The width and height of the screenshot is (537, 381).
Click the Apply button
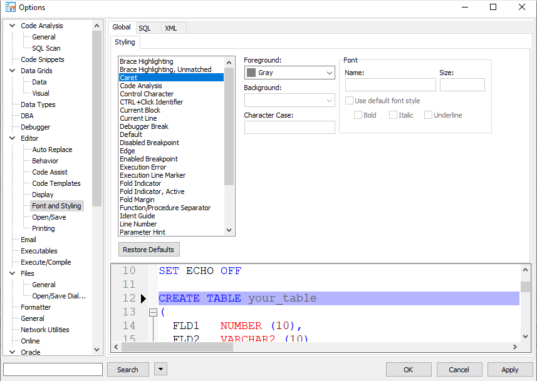(x=509, y=369)
